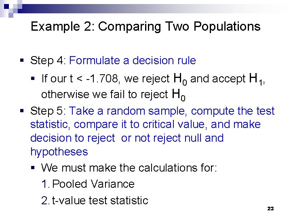Image resolution: width=291 pixels, height=218 pixels.
Task: Select the 'Step 5:' label text
Action: (x=48, y=111)
